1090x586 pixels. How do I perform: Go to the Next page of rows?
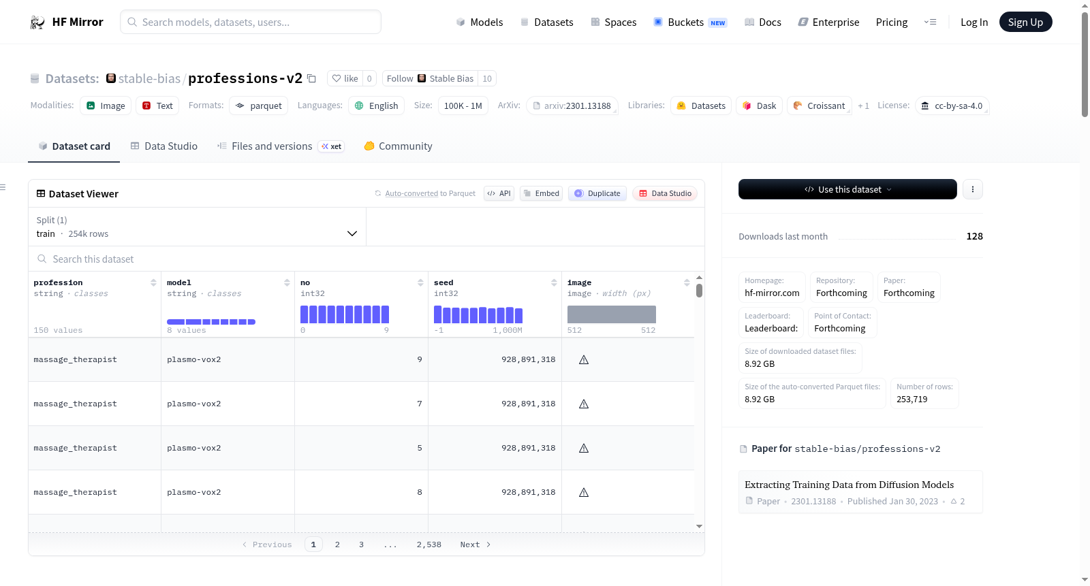(476, 544)
